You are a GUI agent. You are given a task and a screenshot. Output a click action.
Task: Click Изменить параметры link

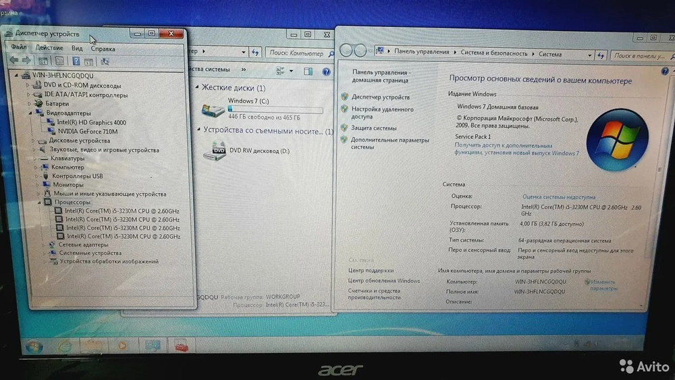click(x=603, y=285)
